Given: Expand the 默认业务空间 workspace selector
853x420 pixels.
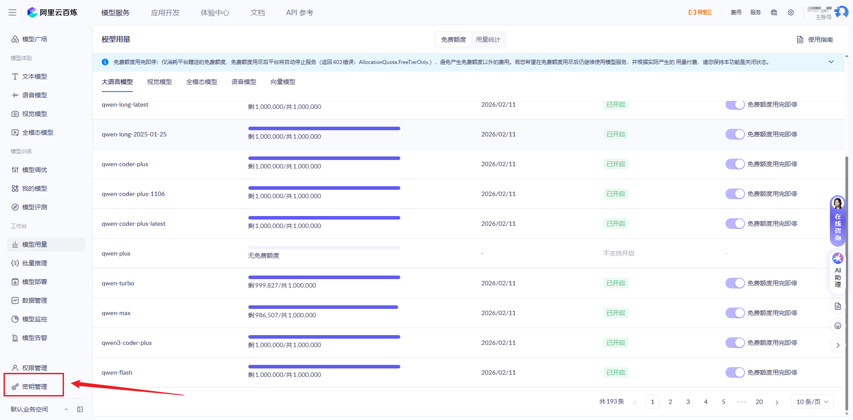Looking at the screenshot, I should tap(66, 409).
